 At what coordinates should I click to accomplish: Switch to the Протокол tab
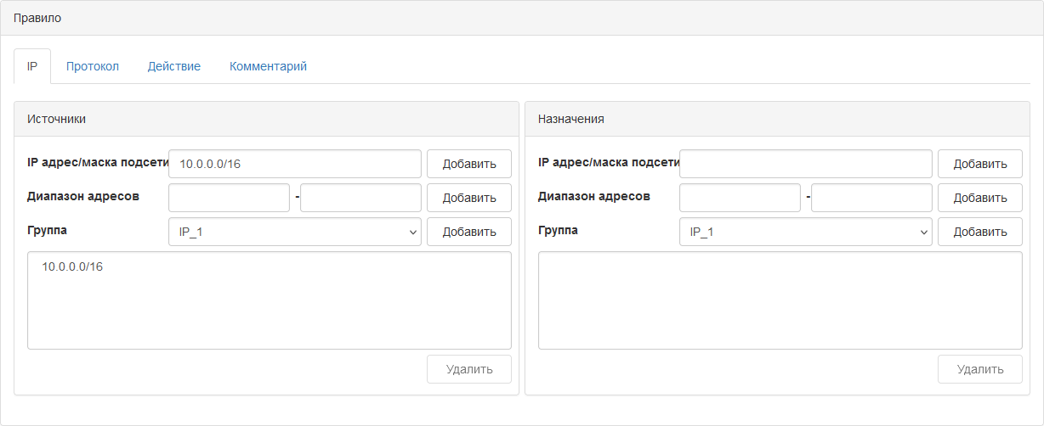coord(93,66)
